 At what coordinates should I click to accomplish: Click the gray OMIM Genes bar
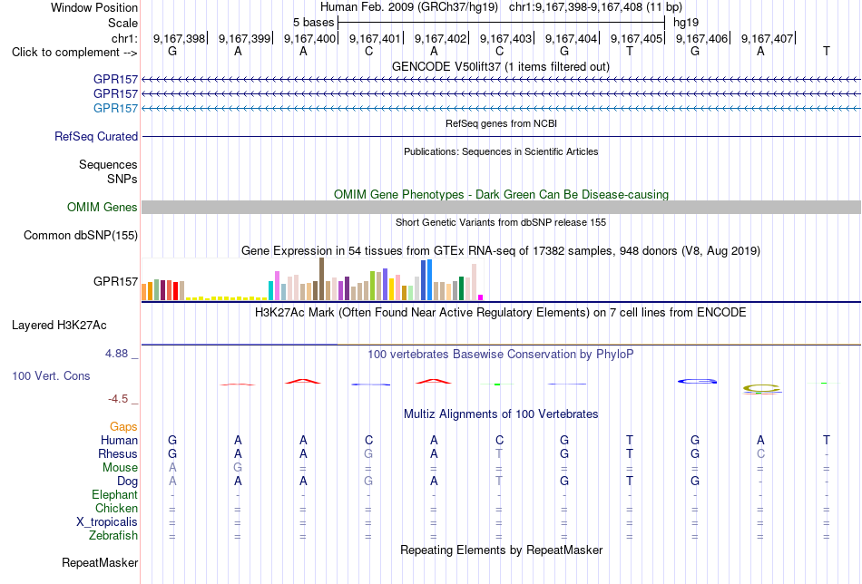[x=501, y=207]
